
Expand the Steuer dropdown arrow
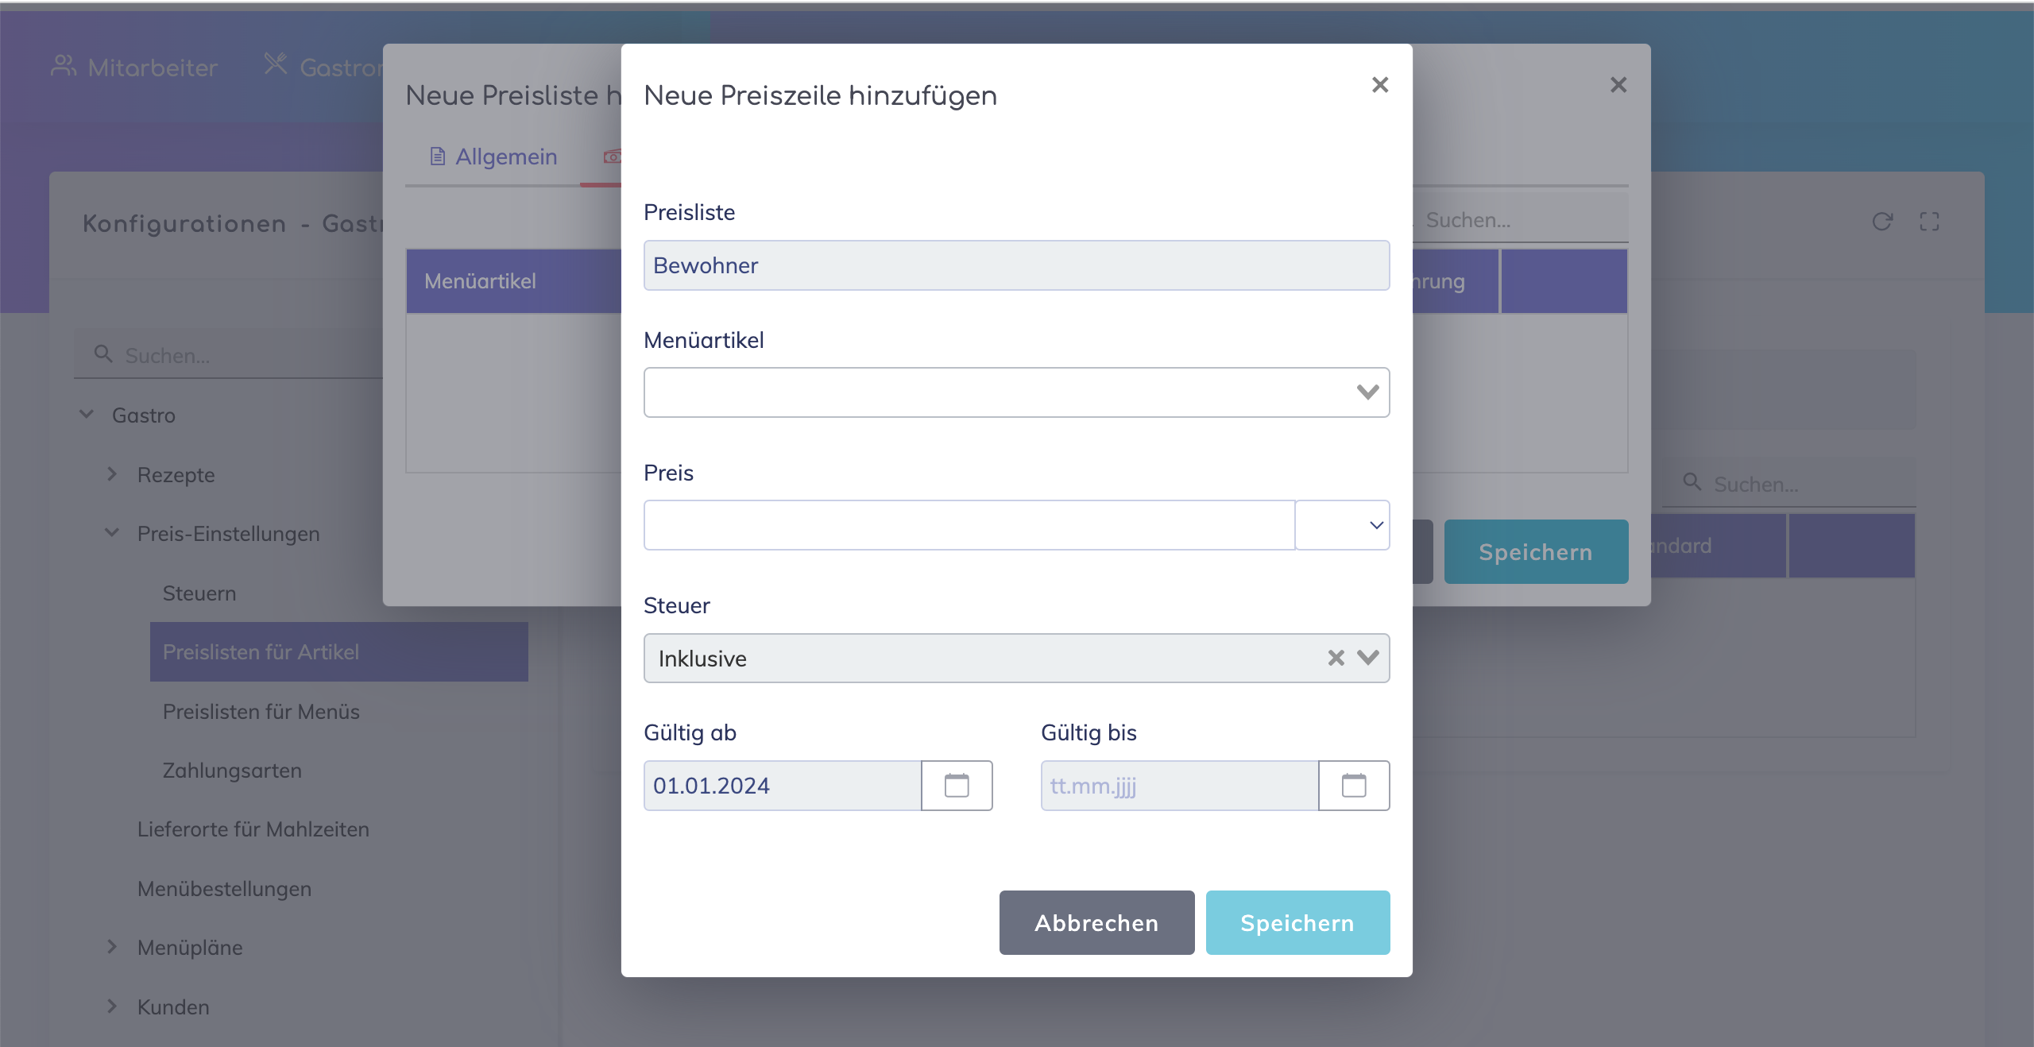(1368, 658)
